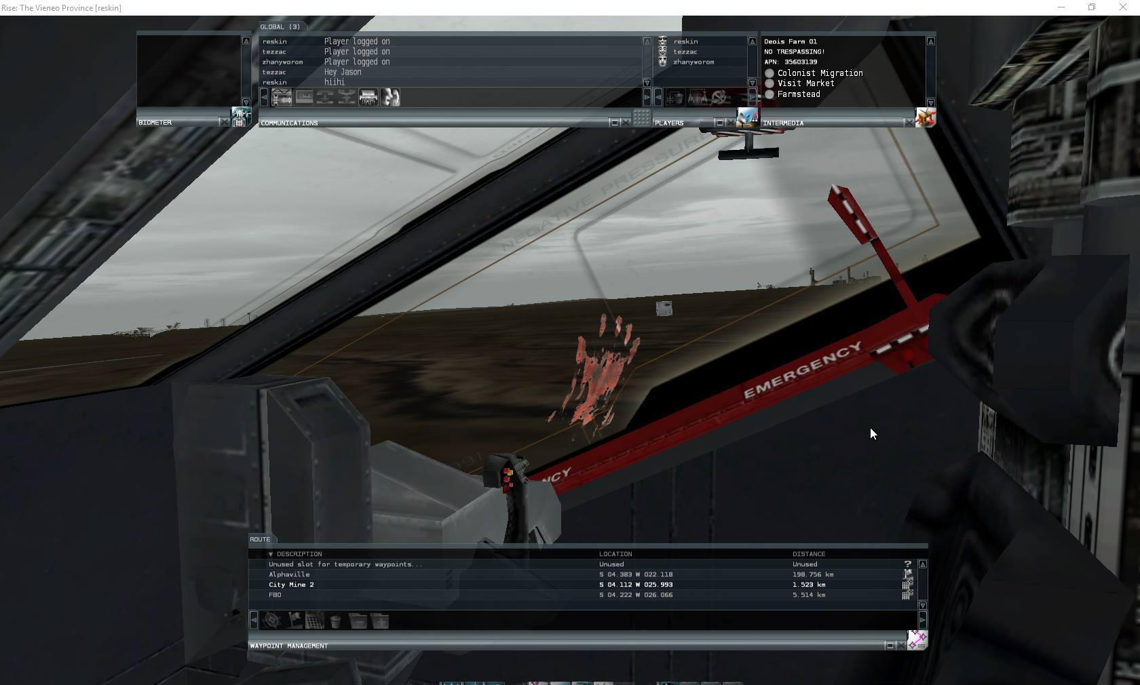Image resolution: width=1140 pixels, height=685 pixels.
Task: Click the waveform icon in Communications toolbar
Action: (282, 98)
